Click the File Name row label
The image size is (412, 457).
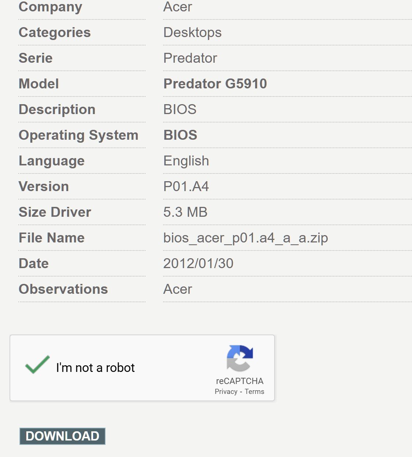[52, 238]
